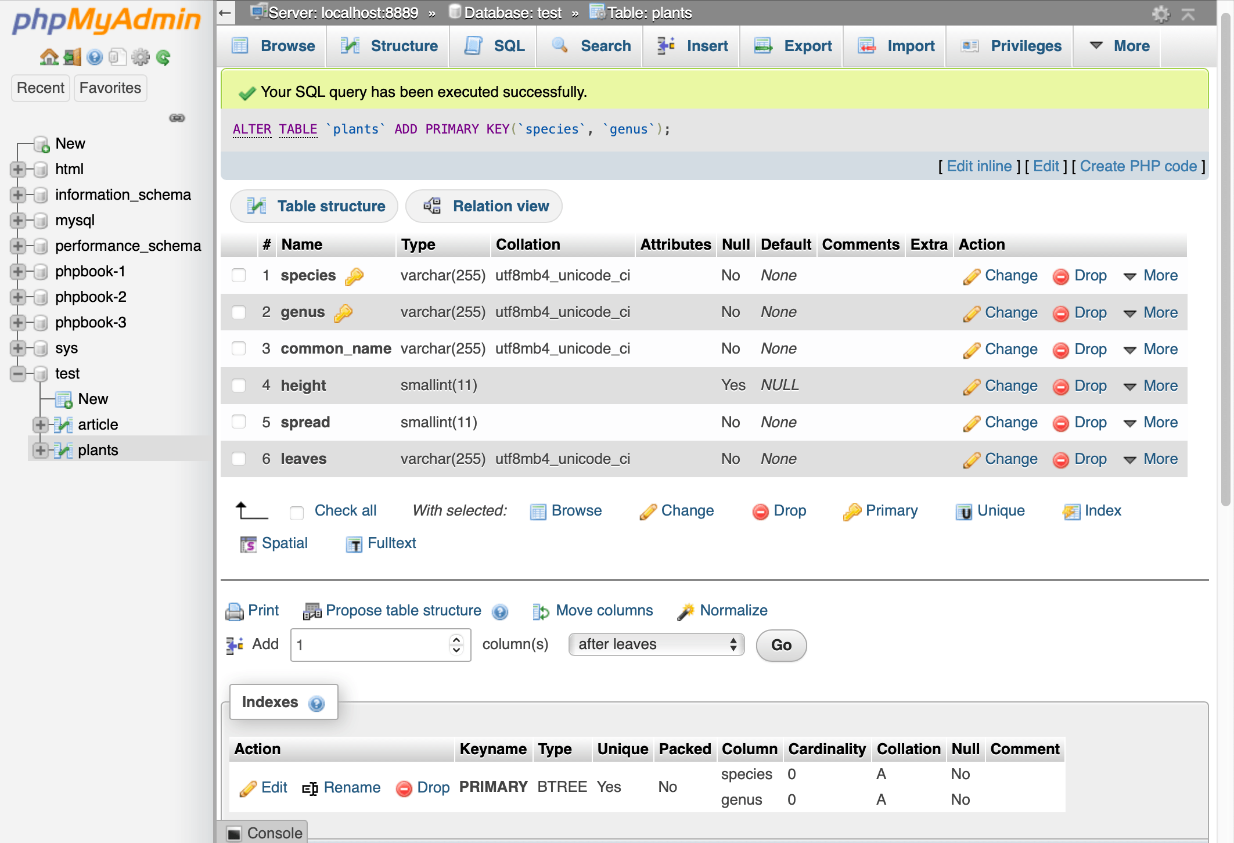
Task: Open the page settings gear icon
Action: click(1160, 13)
